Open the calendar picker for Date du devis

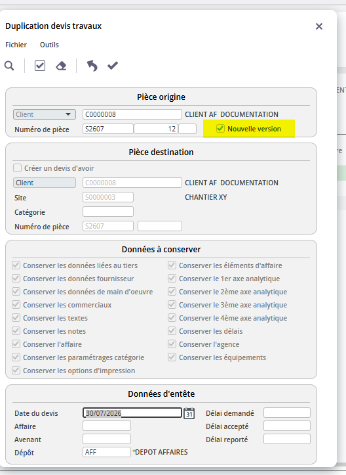click(x=189, y=413)
